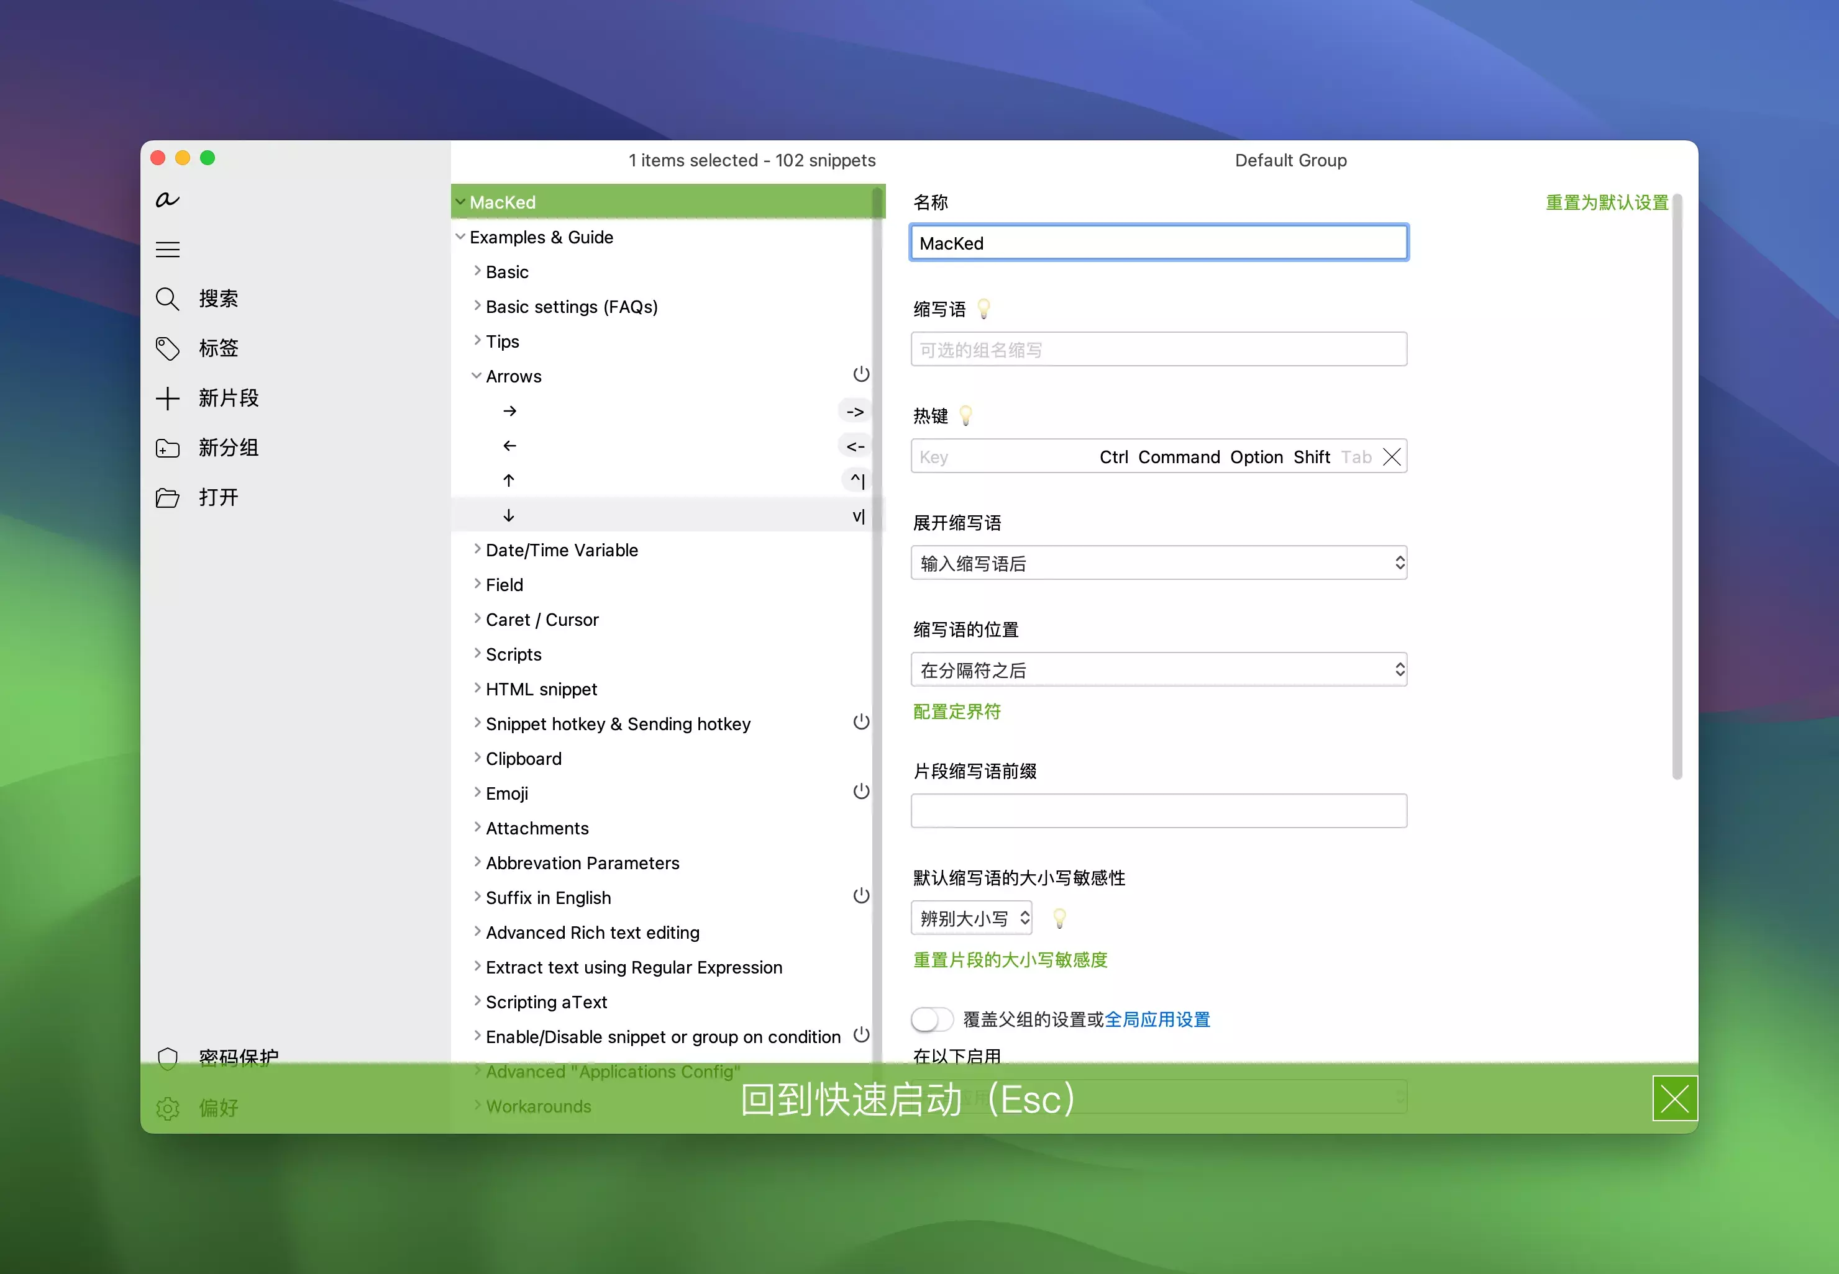
Task: Toggle power icon on Emoji group
Action: [860, 792]
